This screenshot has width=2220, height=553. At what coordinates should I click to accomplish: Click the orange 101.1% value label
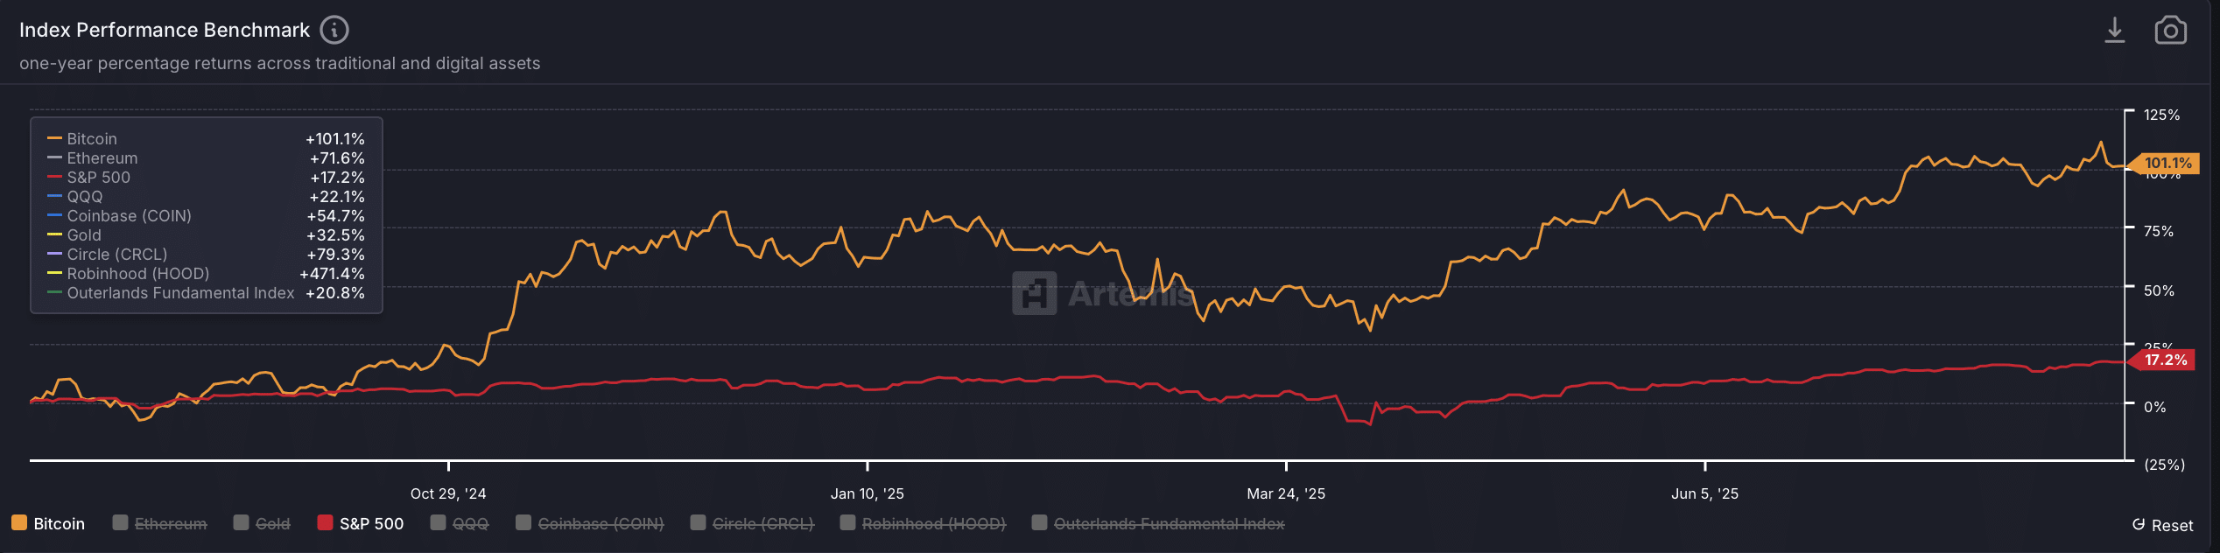point(2167,164)
